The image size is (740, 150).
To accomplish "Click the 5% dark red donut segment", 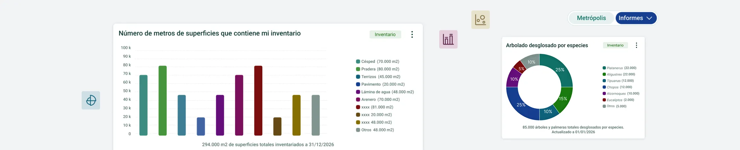I will (521, 69).
